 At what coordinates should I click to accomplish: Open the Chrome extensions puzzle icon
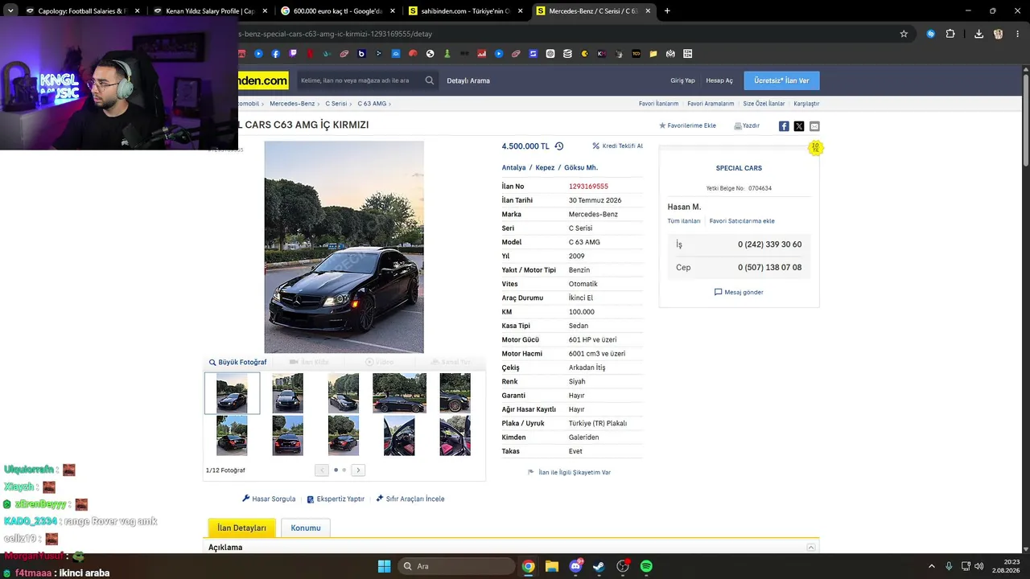950,34
